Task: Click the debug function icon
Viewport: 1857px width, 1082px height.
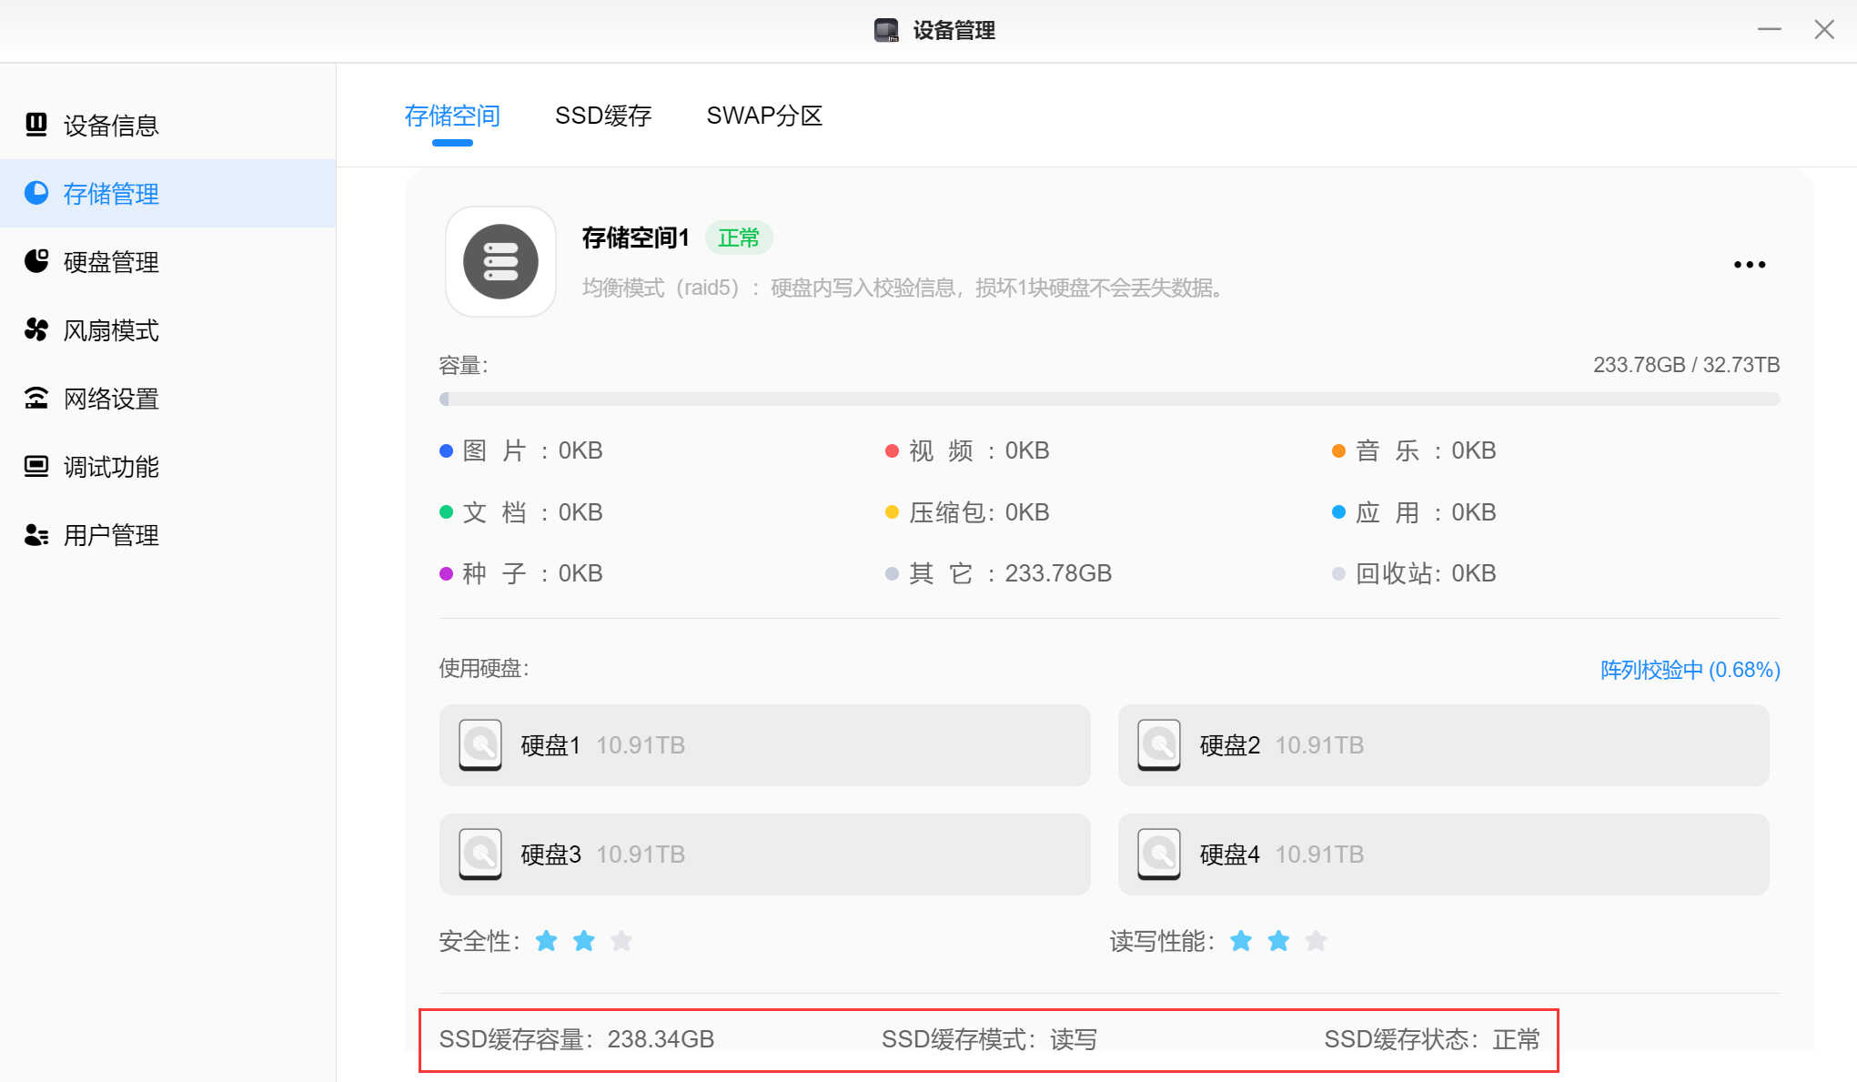Action: [x=36, y=466]
